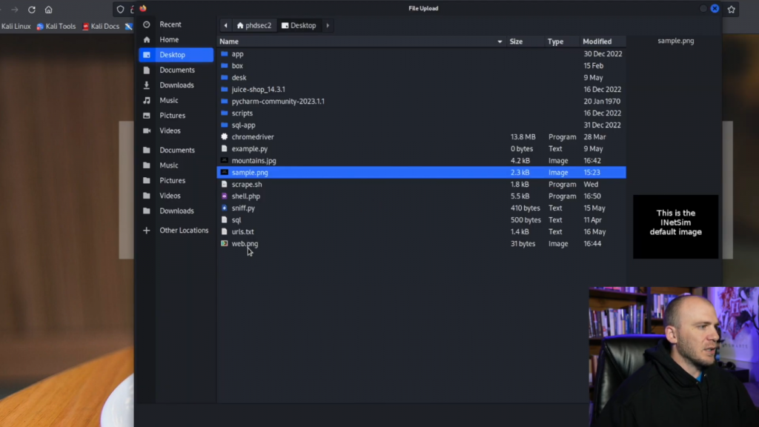Open Documents with the page icon
This screenshot has height=427, width=759.
pos(176,70)
